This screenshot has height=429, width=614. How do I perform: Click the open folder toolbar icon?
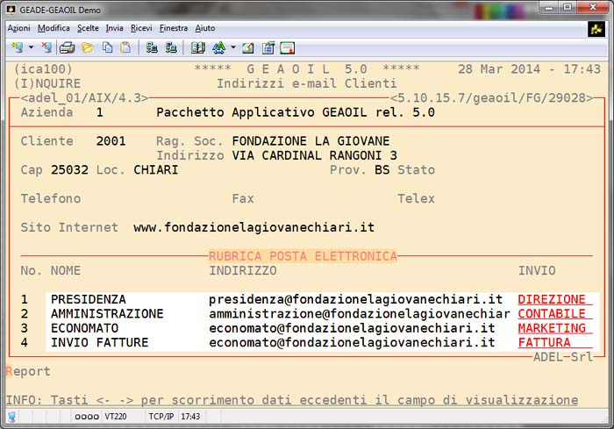click(88, 47)
